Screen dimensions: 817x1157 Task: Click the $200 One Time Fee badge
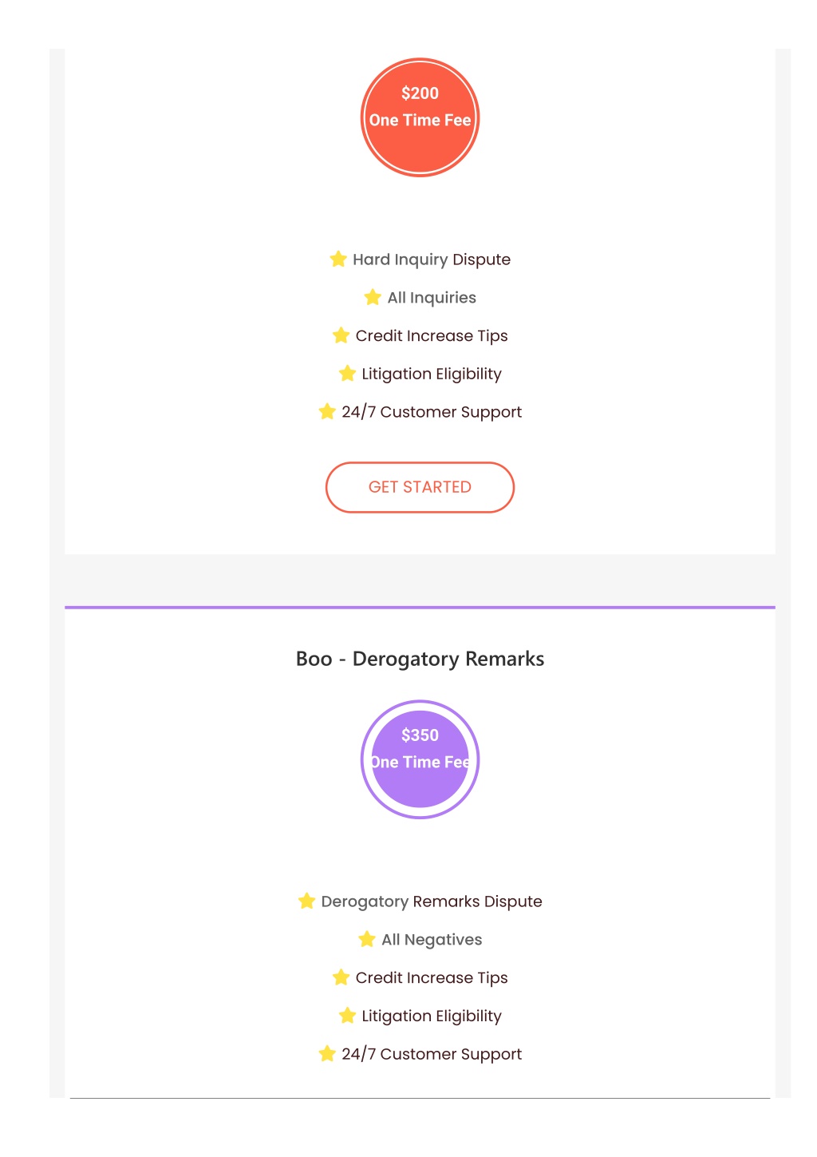click(420, 117)
